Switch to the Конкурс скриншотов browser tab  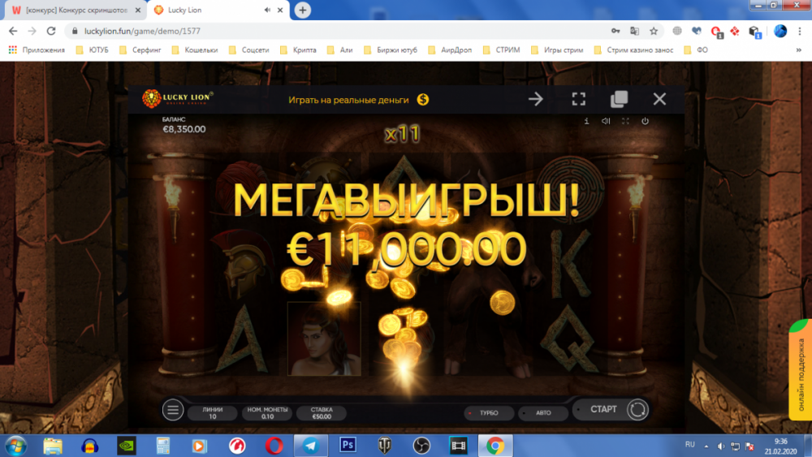70,10
